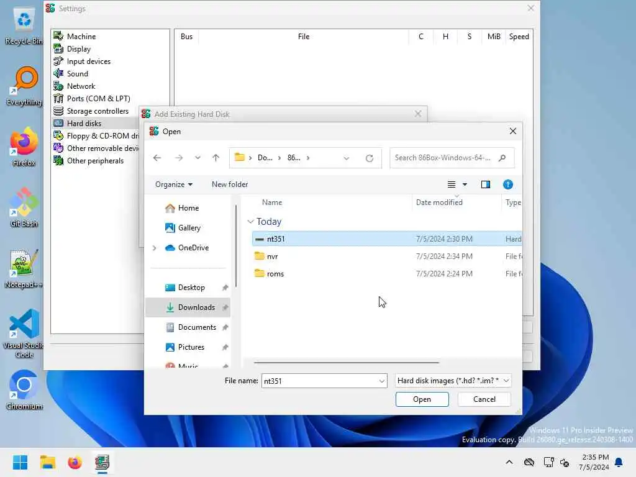Refresh the folder listing
The image size is (636, 477).
click(x=369, y=158)
